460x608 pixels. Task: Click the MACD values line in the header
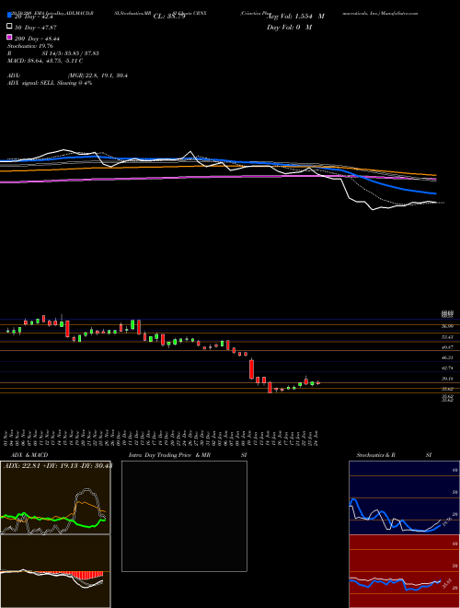[x=45, y=61]
